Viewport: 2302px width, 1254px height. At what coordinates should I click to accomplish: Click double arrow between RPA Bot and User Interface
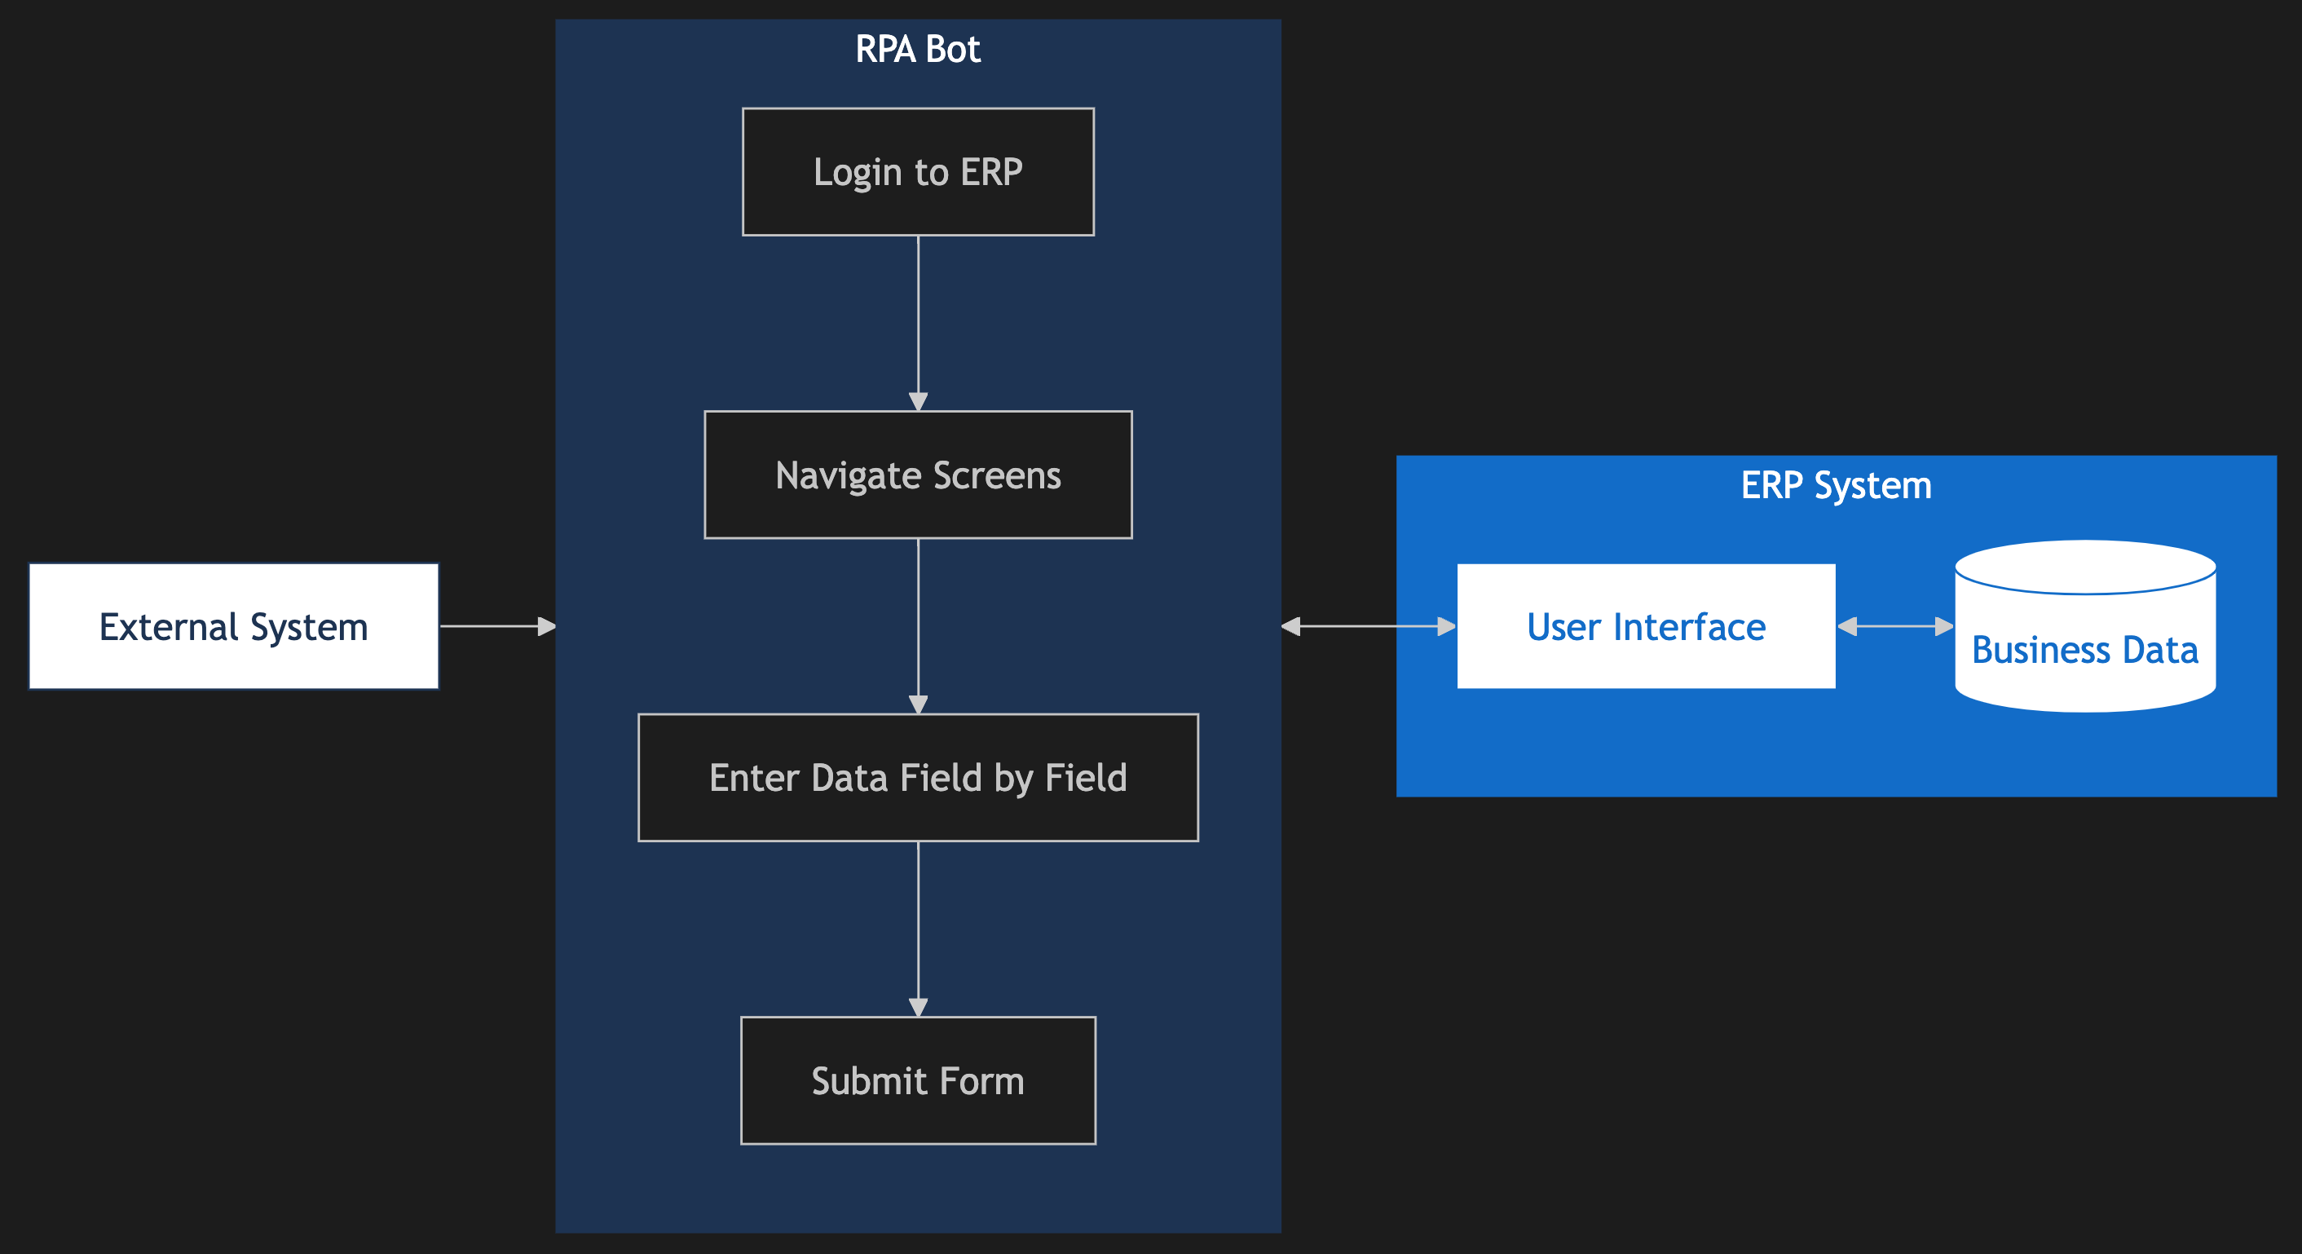tap(1367, 626)
